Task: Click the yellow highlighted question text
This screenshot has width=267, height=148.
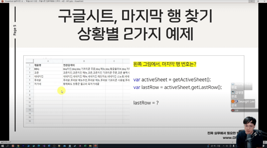Action: [x=165, y=64]
